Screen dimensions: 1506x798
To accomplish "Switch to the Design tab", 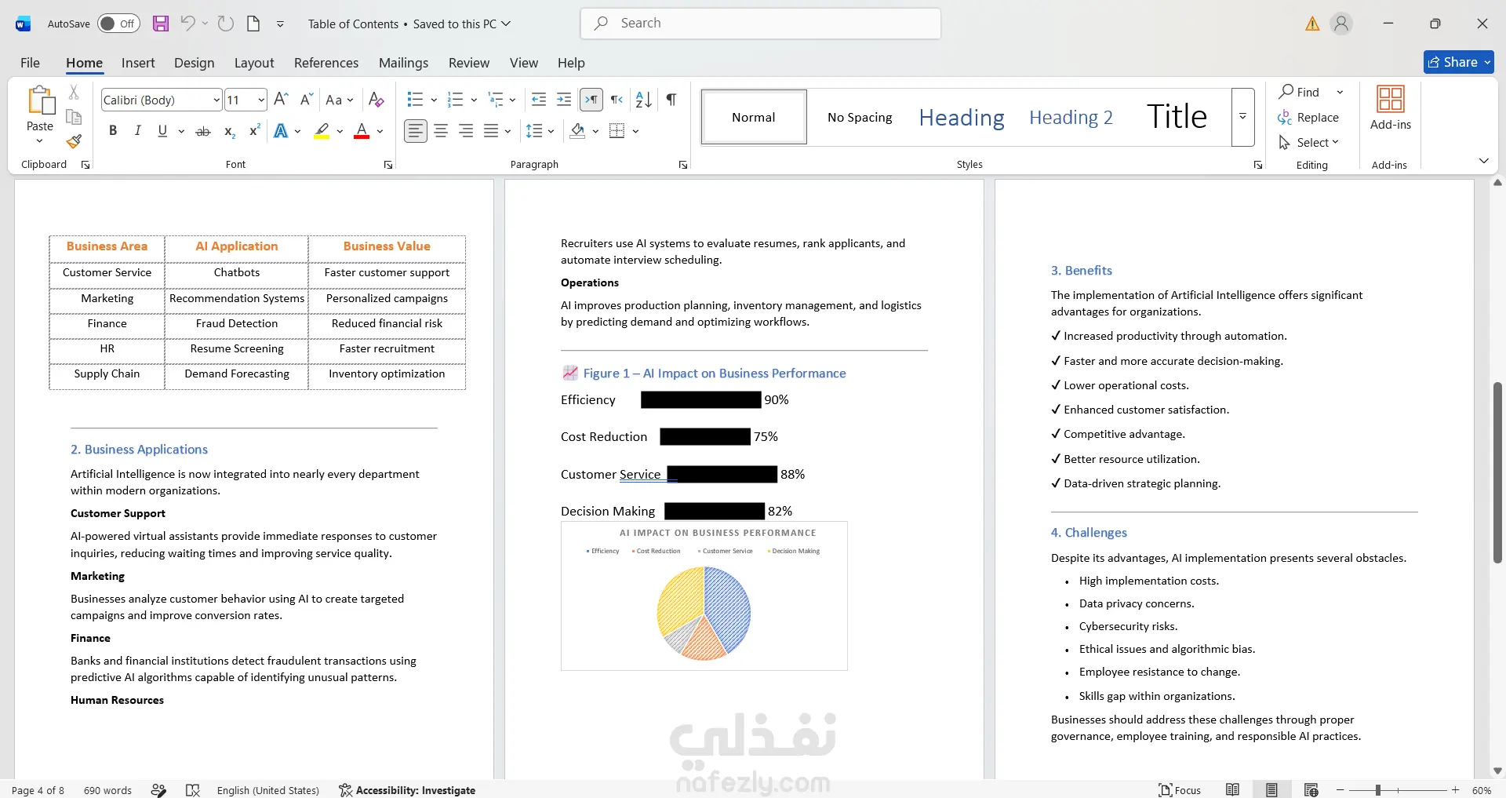I will [x=194, y=63].
